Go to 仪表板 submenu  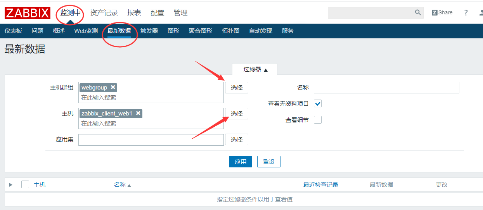coord(13,31)
